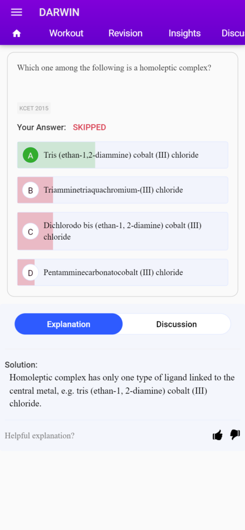Choose Tris (ethan-1,2-diammine) cobalt answer
This screenshot has height=530, width=245.
123,155
